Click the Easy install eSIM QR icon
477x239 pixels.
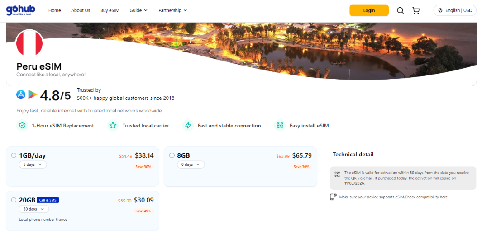tap(280, 126)
